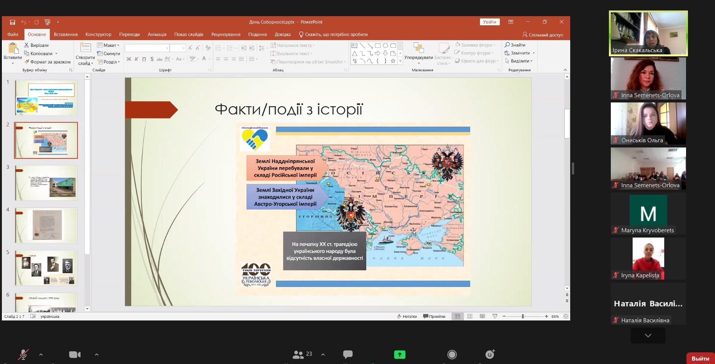
Task: Open the Виділити selection dropdown
Action: click(520, 61)
